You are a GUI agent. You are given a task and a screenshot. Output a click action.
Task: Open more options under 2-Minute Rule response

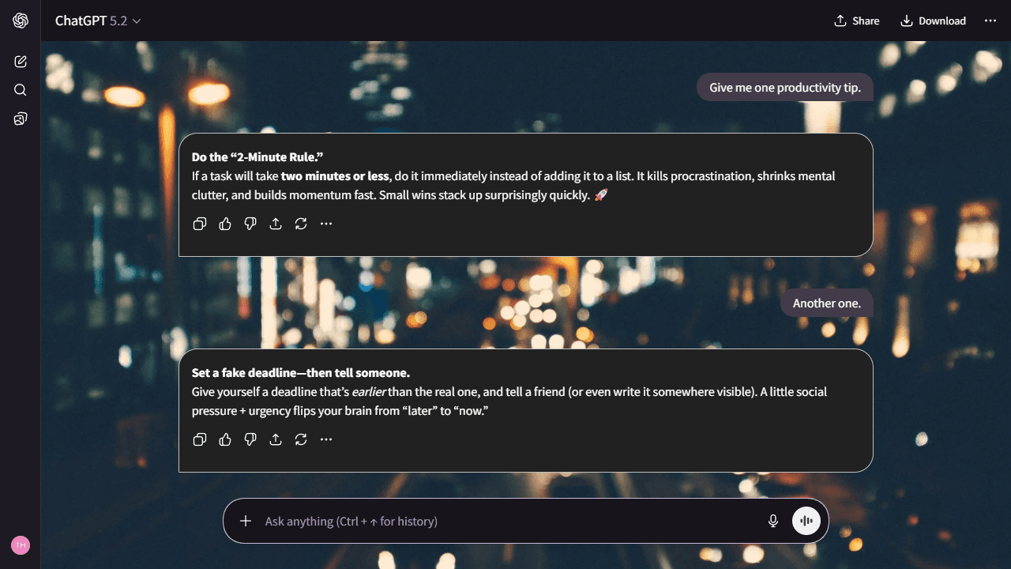(326, 224)
